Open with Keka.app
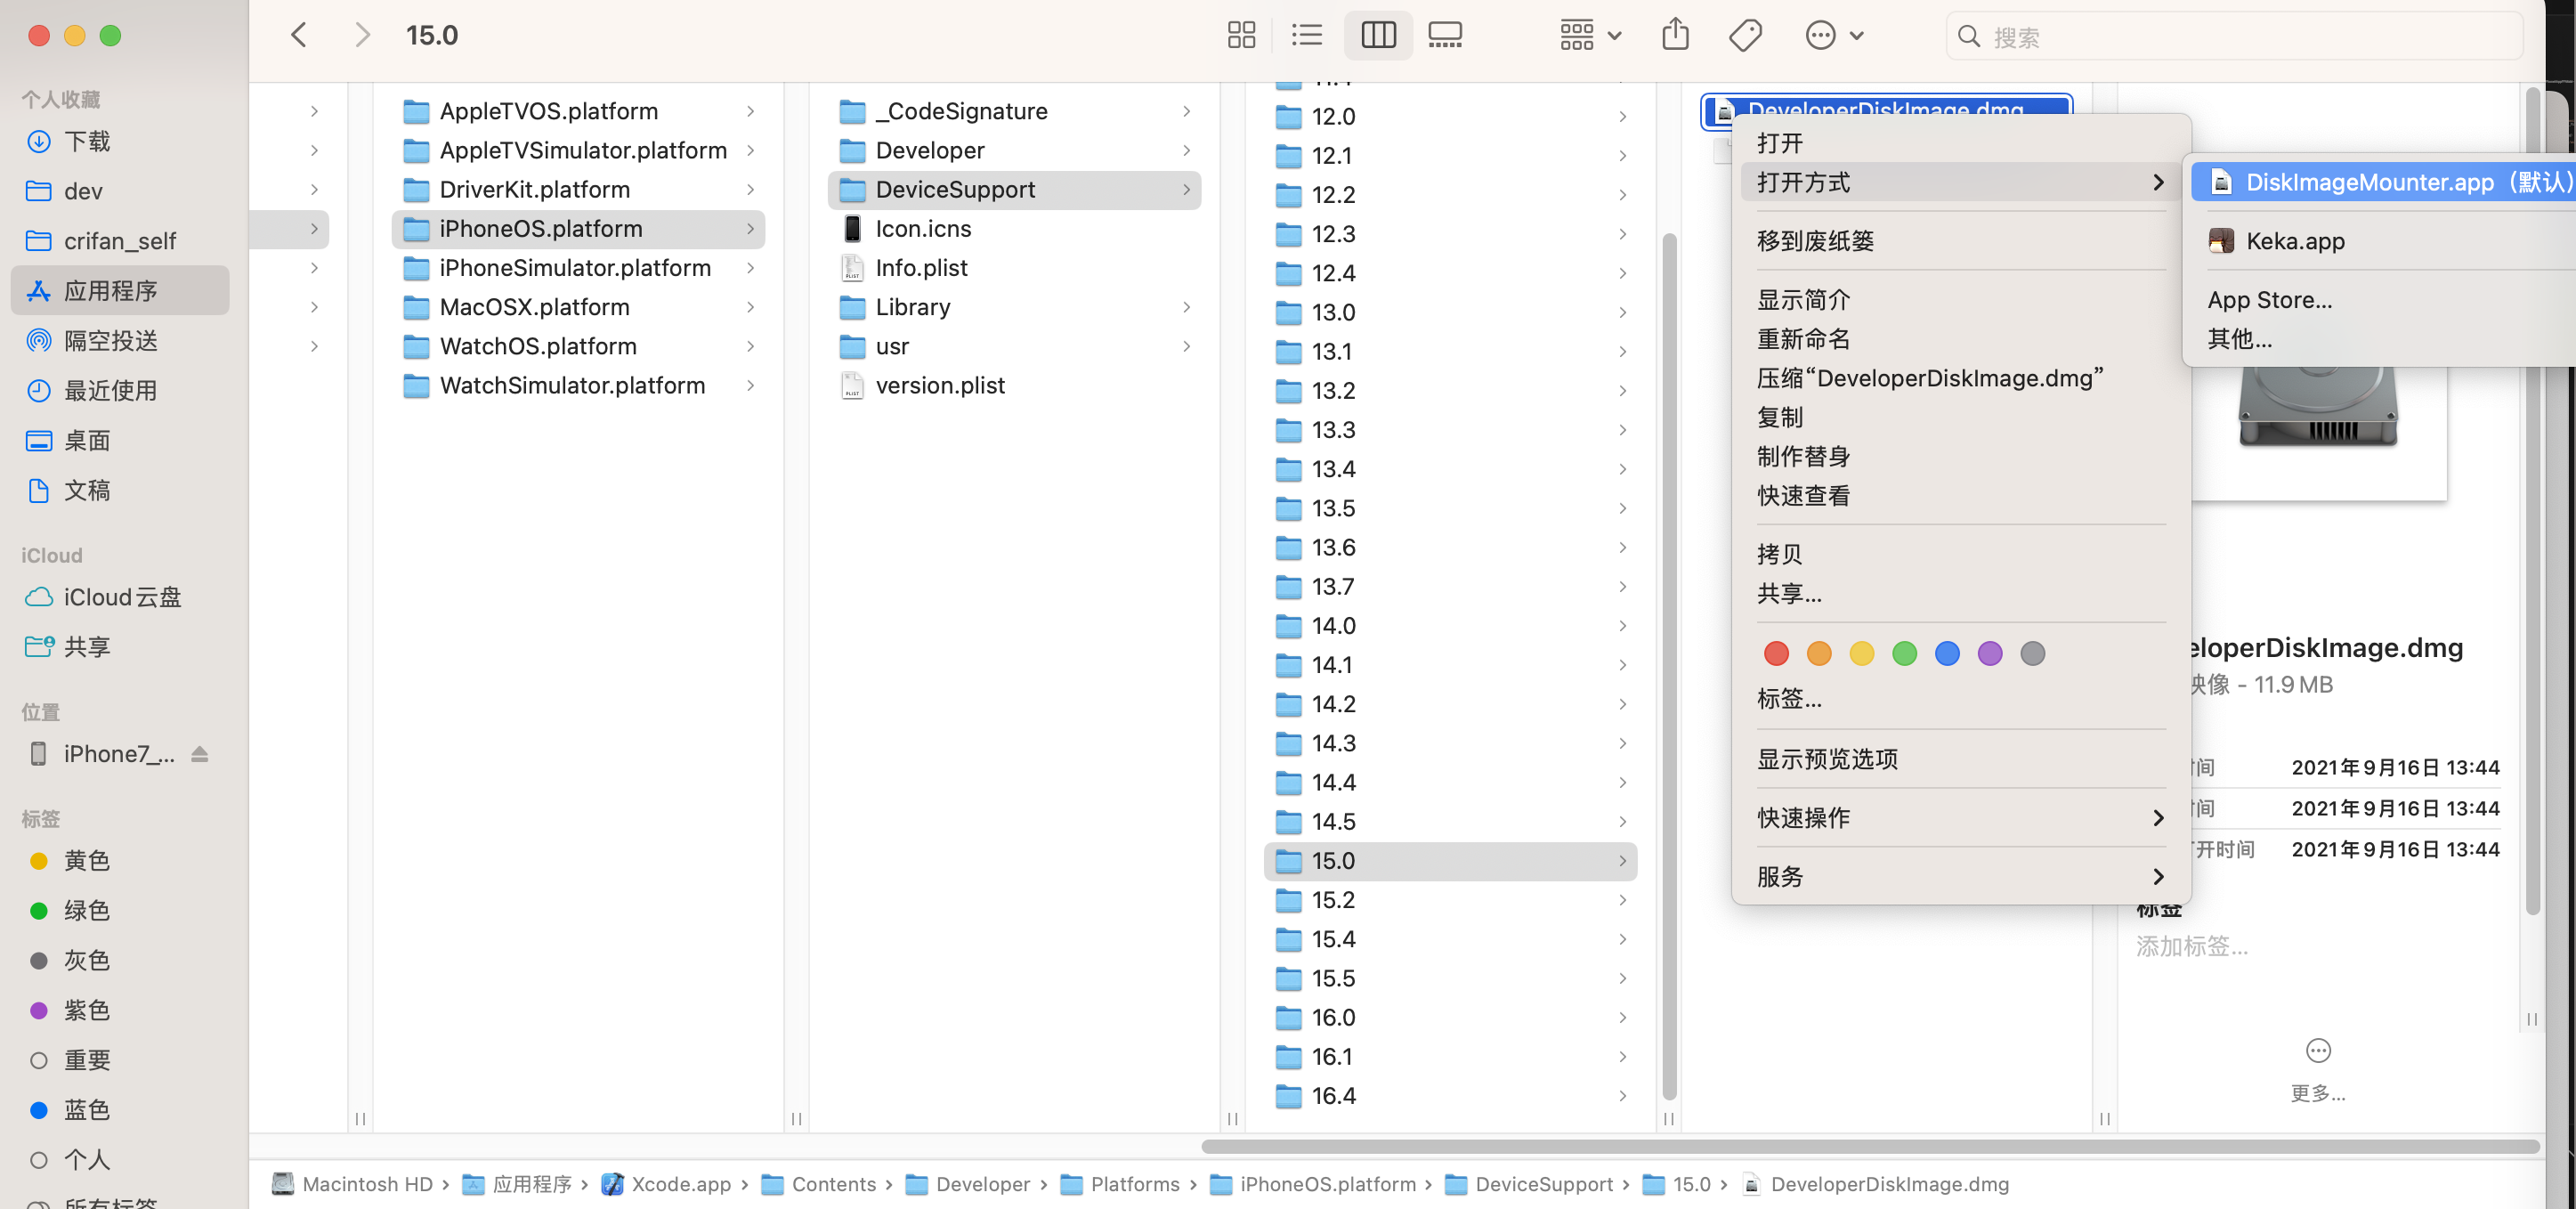The image size is (2576, 1209). point(2383,241)
